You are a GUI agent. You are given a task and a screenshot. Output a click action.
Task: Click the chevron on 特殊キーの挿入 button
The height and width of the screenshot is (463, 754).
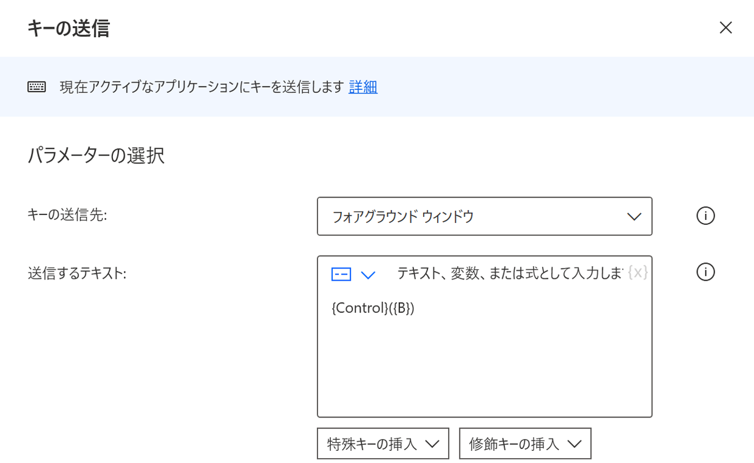[432, 444]
